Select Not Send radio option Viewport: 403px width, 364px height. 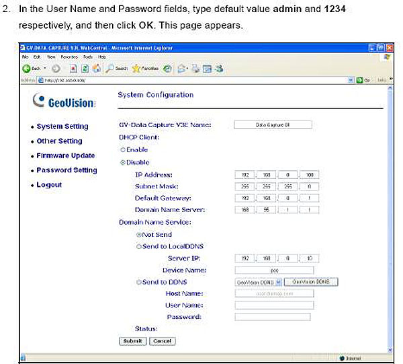[x=139, y=235]
